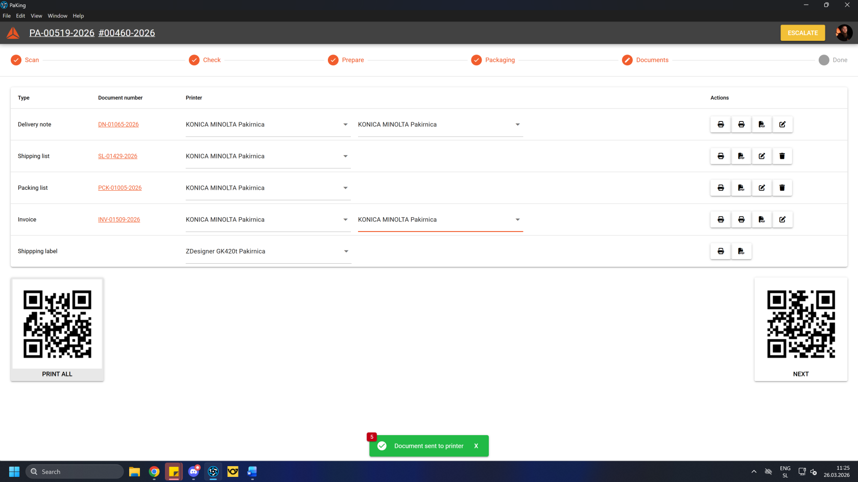This screenshot has width=858, height=482.
Task: Jump to the Done step
Action: (x=833, y=60)
